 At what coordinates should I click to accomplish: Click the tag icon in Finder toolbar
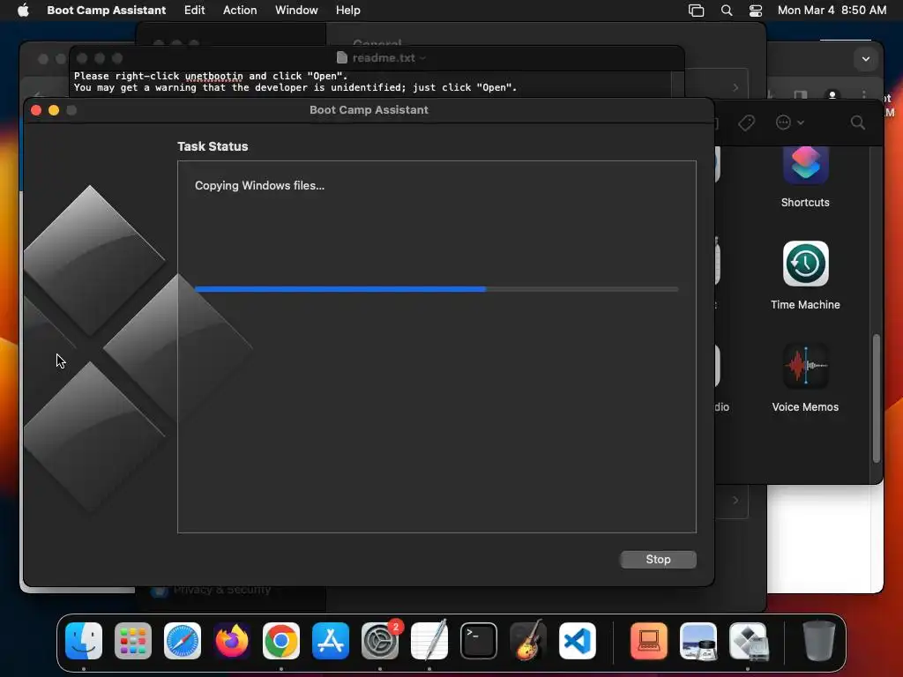point(746,123)
